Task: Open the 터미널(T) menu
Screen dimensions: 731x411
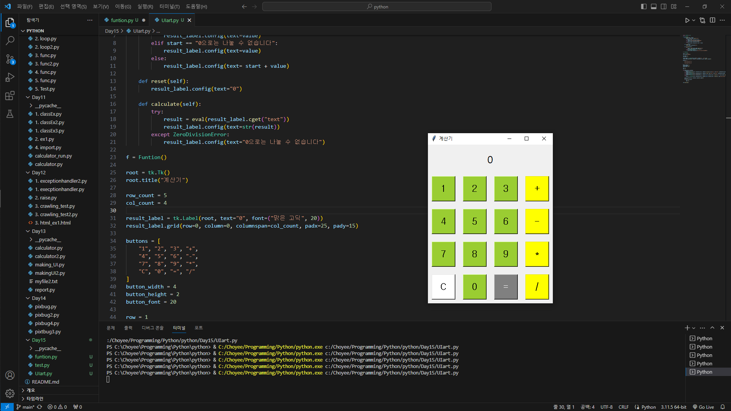Action: tap(169, 6)
